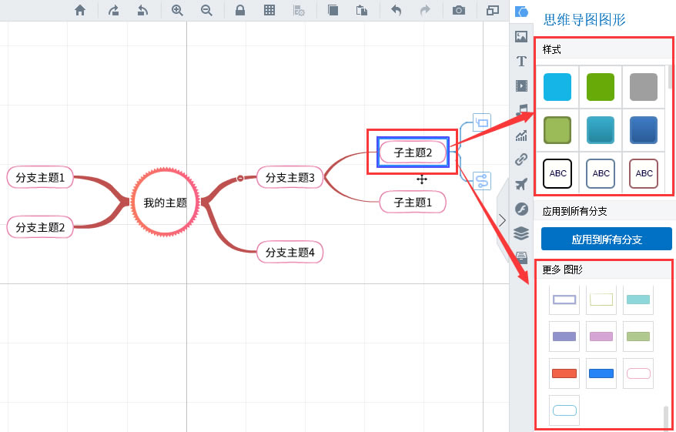Click the 样式 section header
676x432 pixels.
(602, 49)
